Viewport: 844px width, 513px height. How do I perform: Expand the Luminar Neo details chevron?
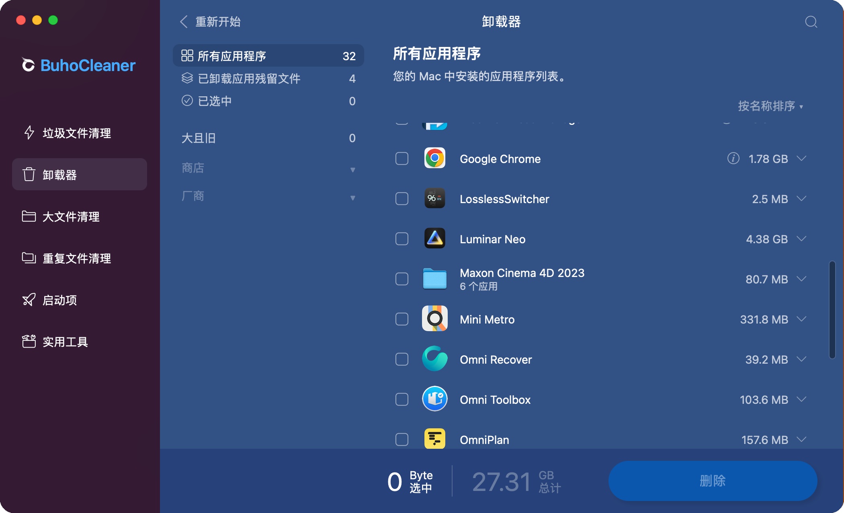(801, 239)
